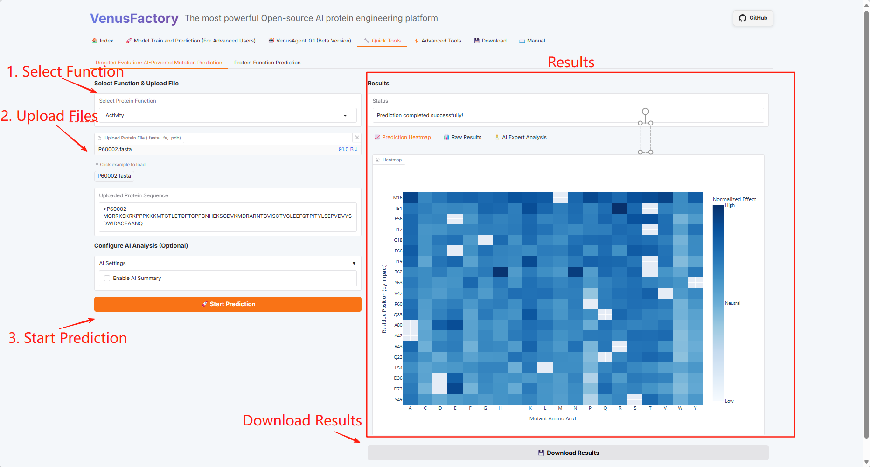Open the AI Expert Analysis tab

[521, 137]
